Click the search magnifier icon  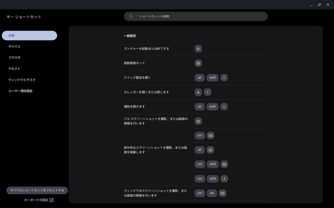(131, 16)
